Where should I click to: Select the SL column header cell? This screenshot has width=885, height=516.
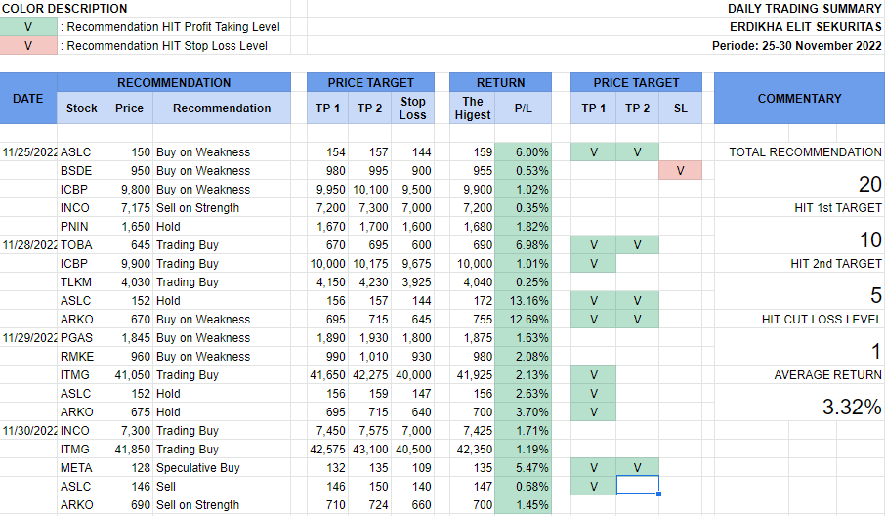[680, 108]
